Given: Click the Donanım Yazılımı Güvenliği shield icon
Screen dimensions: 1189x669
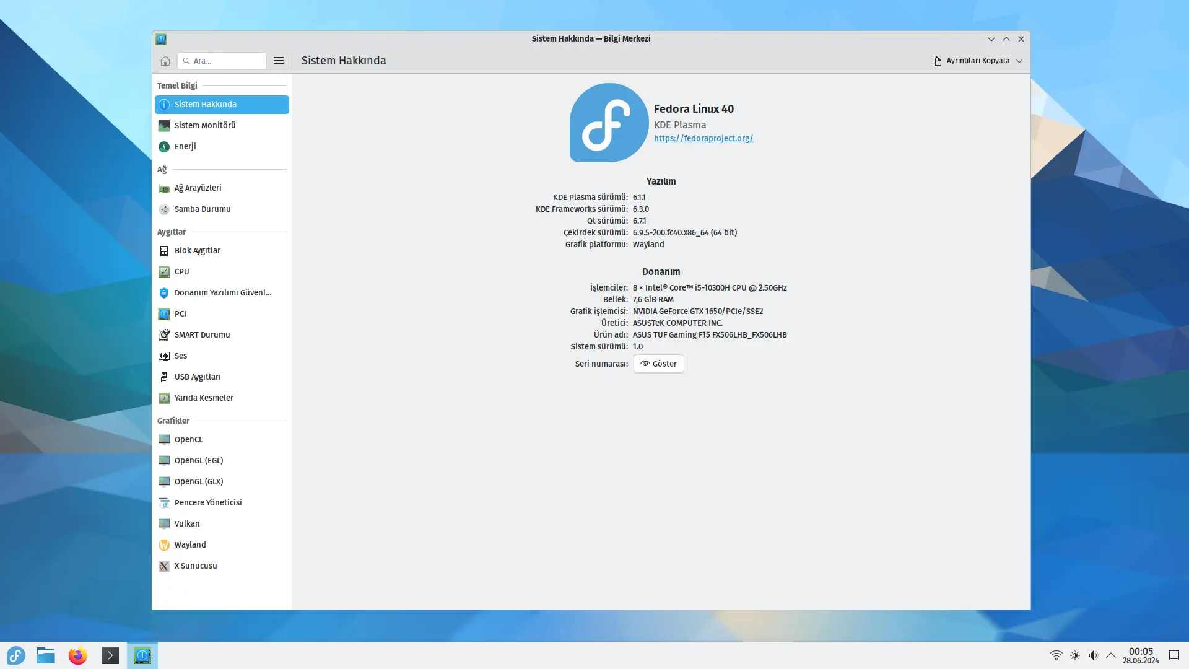Looking at the screenshot, I should point(164,293).
